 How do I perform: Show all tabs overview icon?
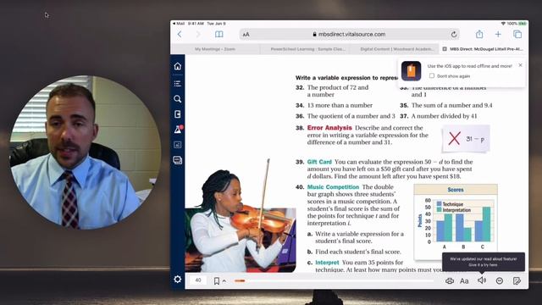pyautogui.click(x=517, y=34)
